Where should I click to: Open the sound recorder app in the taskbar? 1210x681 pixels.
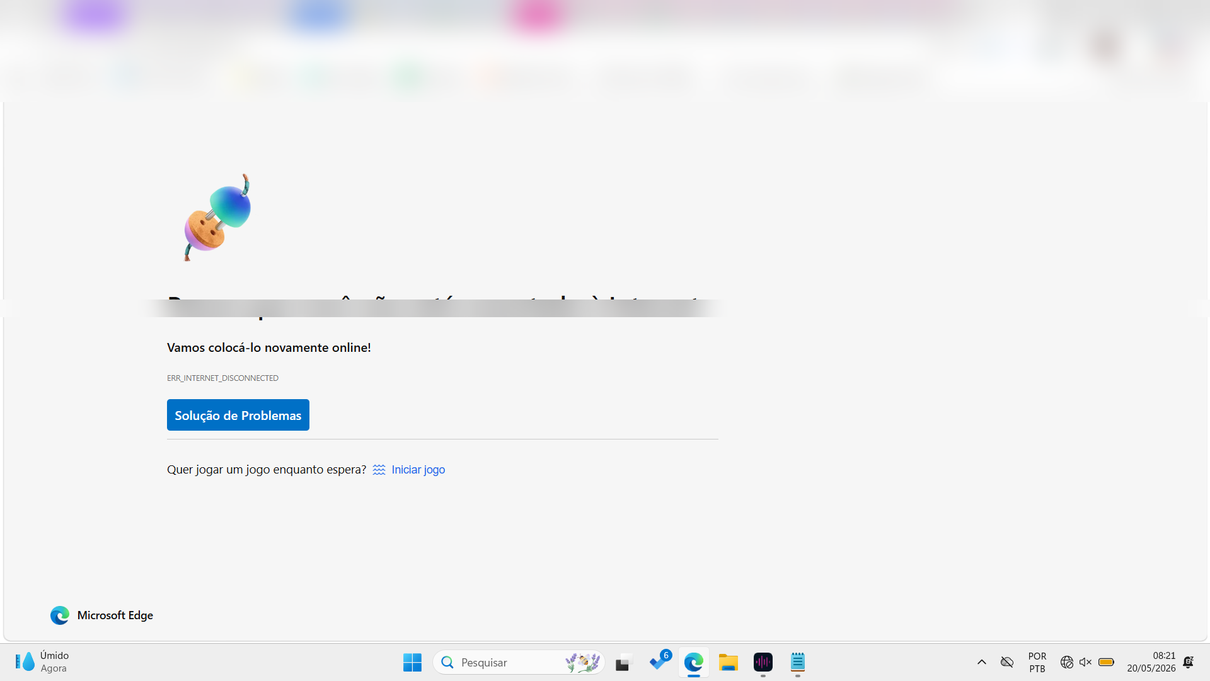[763, 662]
